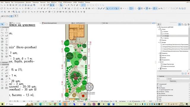Open the Редактор menu
This screenshot has height=107, width=190.
(7, 2)
